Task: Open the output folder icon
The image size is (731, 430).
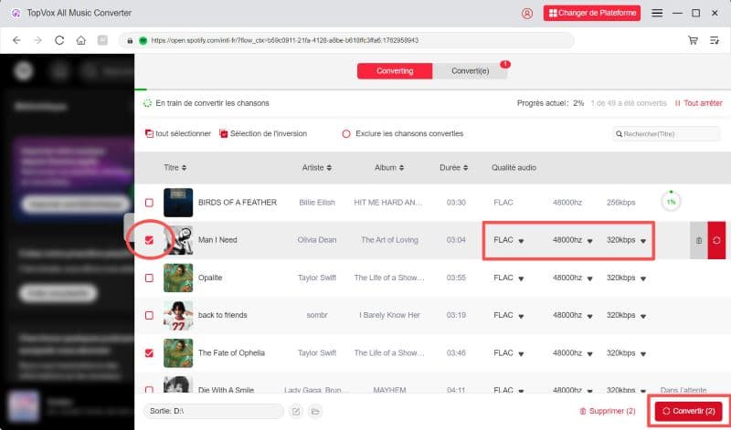Action: 315,412
